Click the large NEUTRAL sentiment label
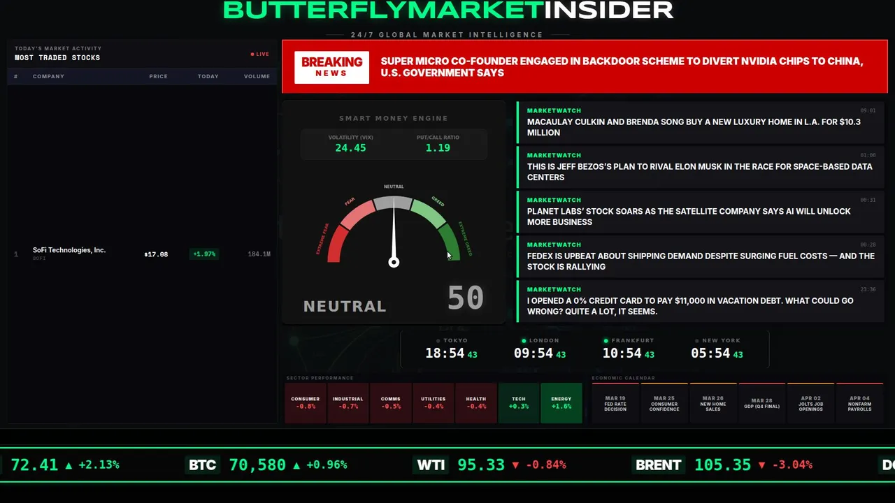The height and width of the screenshot is (503, 895). [345, 306]
